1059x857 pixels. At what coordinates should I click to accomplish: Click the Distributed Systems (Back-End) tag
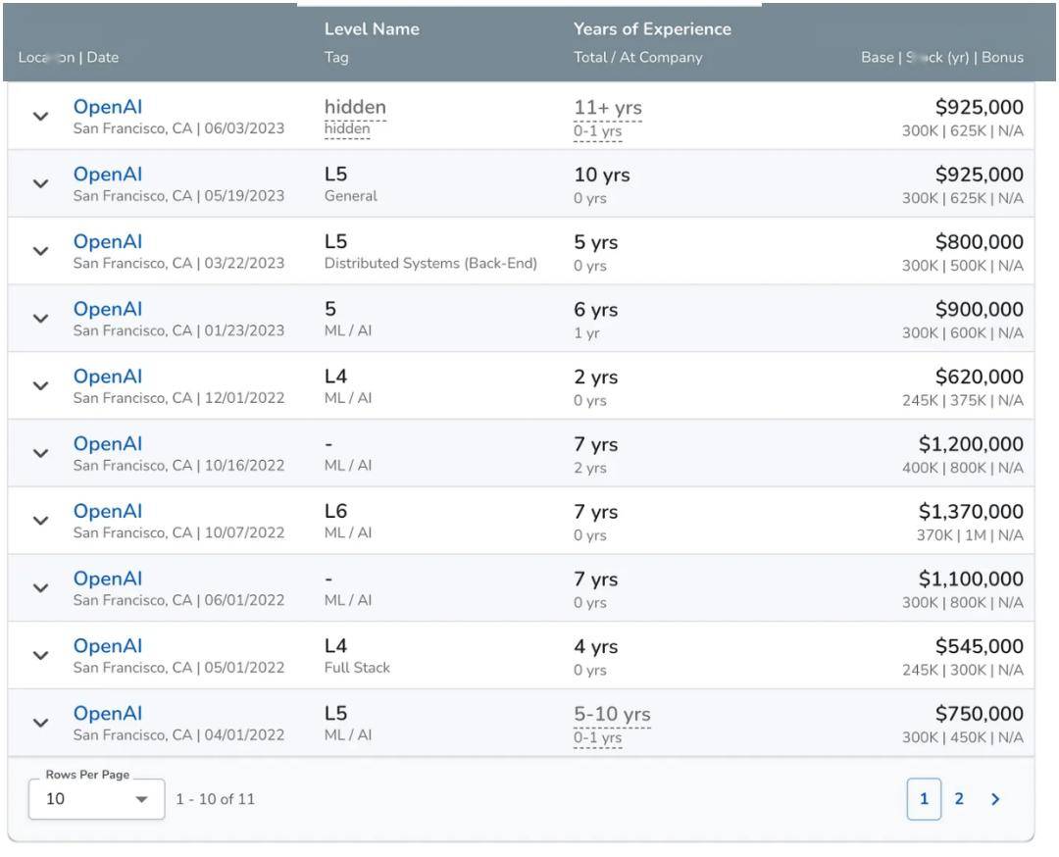(430, 264)
